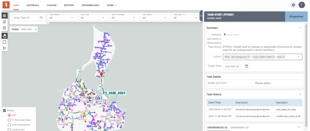Switch to the map view icon

4,16
